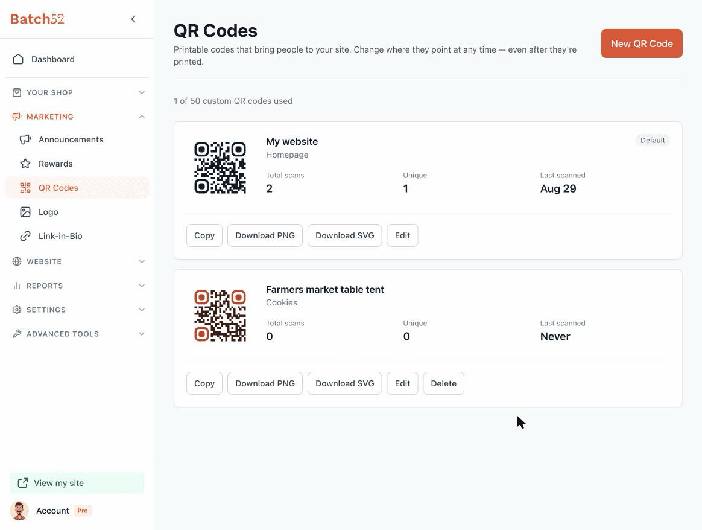Click the Reports bar chart icon

pyautogui.click(x=17, y=286)
